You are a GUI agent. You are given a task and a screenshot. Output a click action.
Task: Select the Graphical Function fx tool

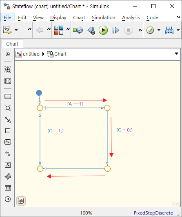[8, 165]
